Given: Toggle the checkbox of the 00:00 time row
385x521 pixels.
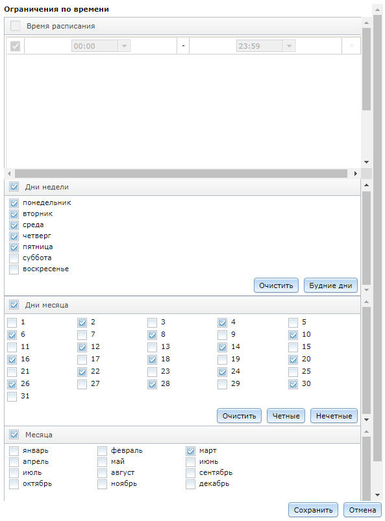Looking at the screenshot, I should 16,46.
